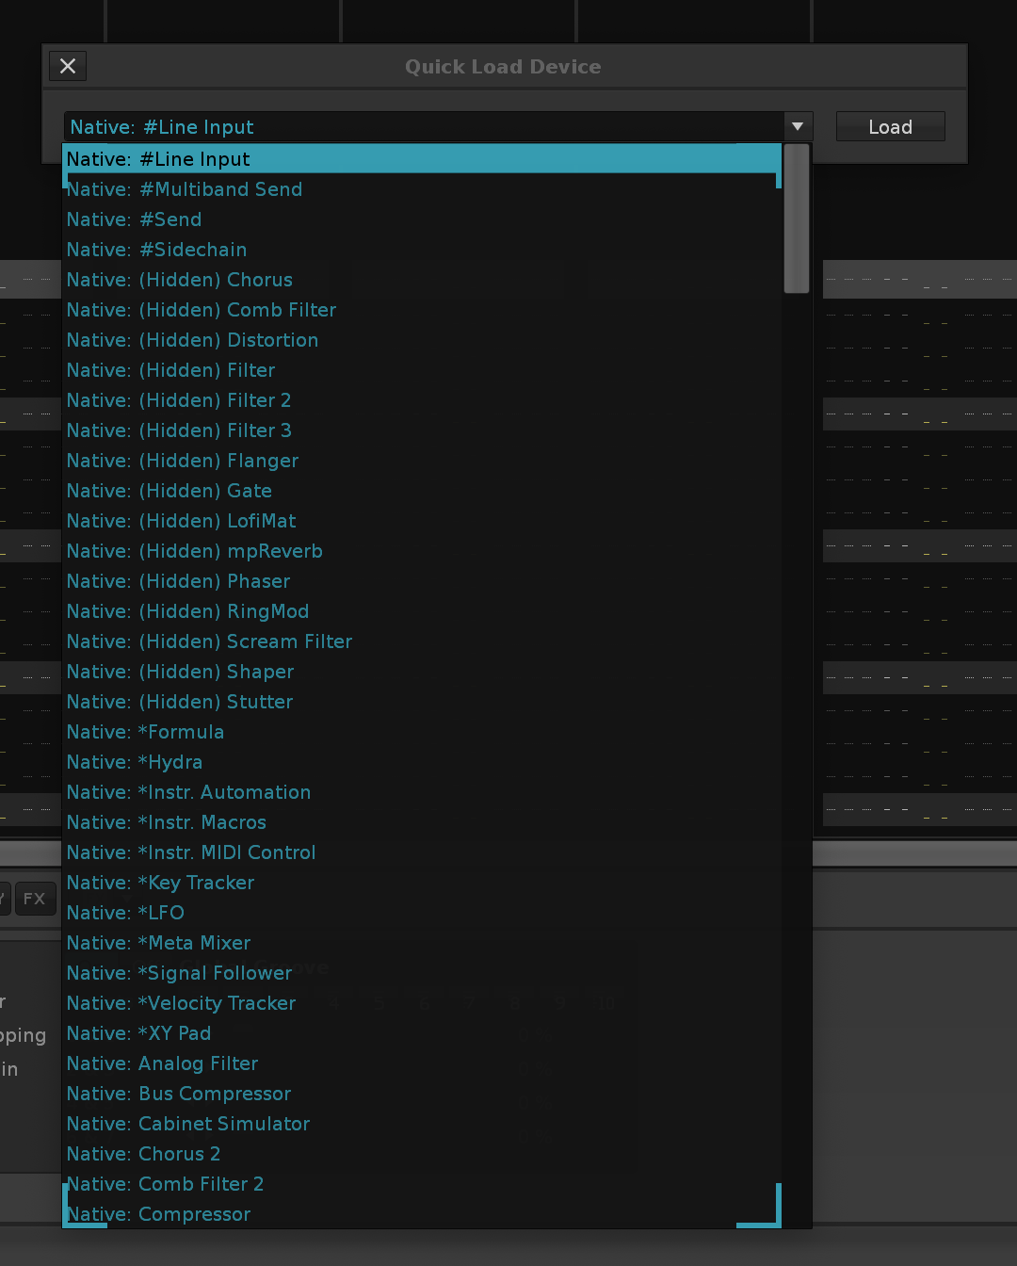
Task: Choose Native: *LFO device
Action: click(125, 913)
